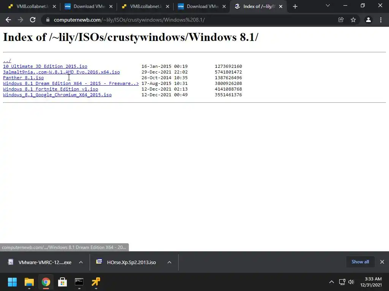The height and width of the screenshot is (291, 389).
Task: Open the Chrome profile menu
Action: (x=368, y=20)
